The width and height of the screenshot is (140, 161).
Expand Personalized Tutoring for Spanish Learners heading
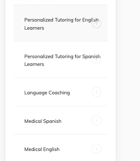(62, 60)
